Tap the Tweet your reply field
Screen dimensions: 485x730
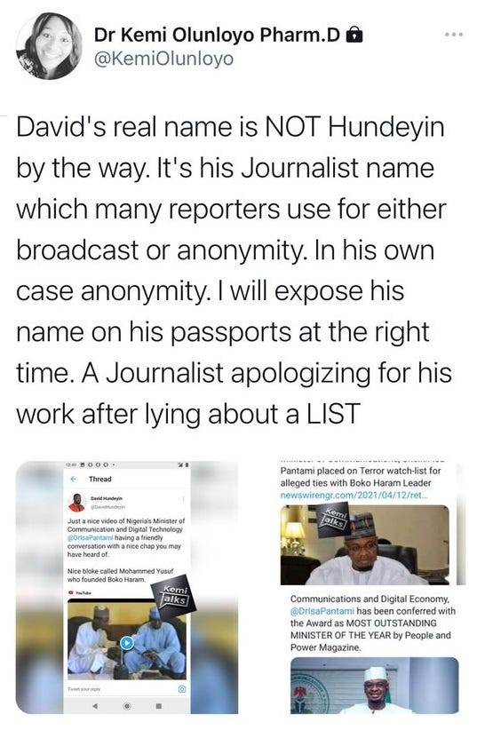point(121,688)
